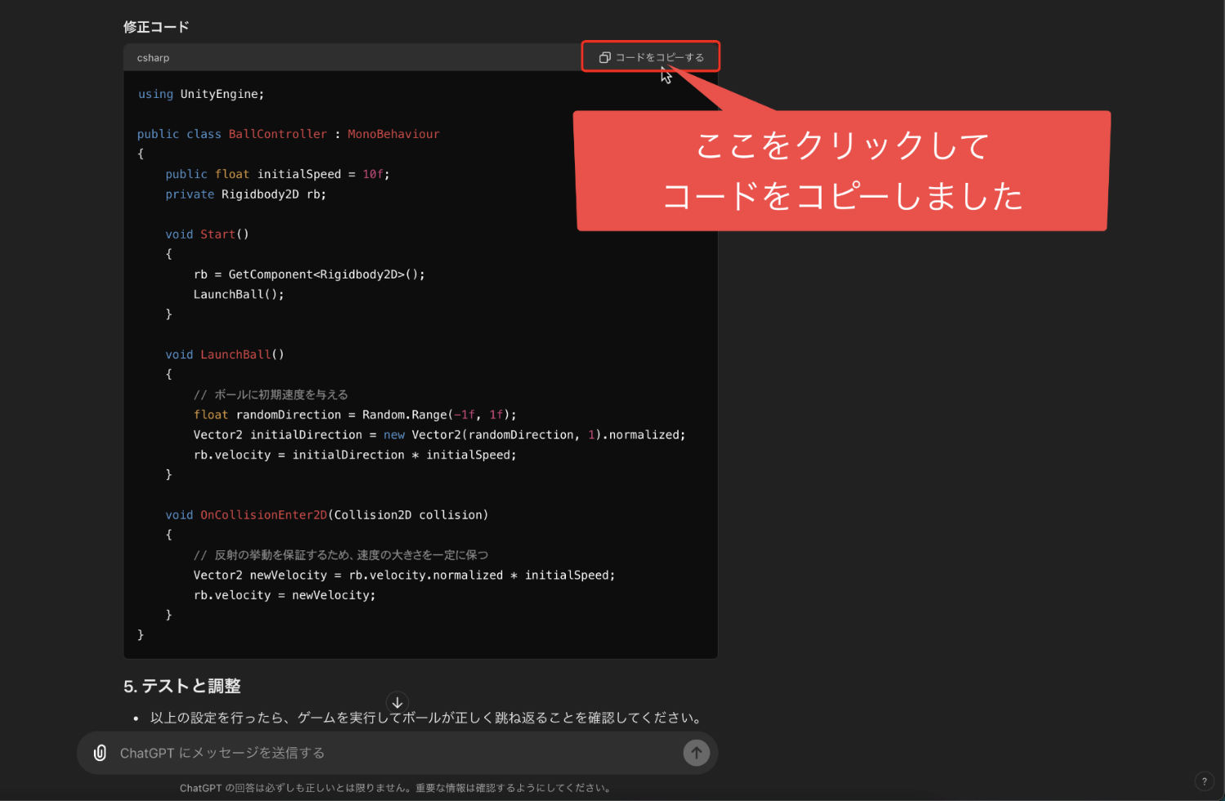The image size is (1225, 801).
Task: Click the Vector2 initialDirection = new Vector2 line
Action: tap(439, 434)
